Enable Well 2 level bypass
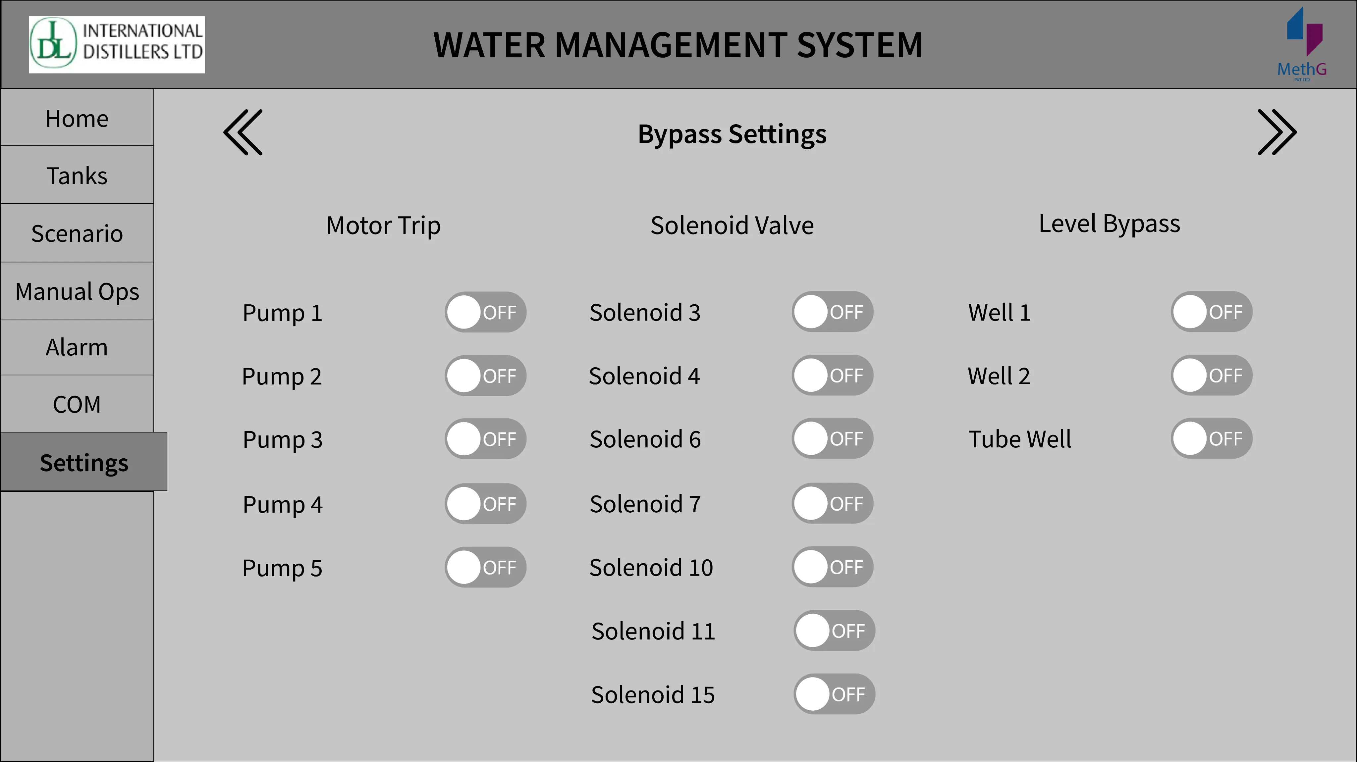 [x=1212, y=375]
